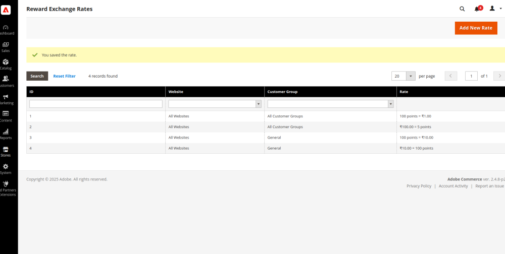Image resolution: width=505 pixels, height=254 pixels.
Task: Expand the Website filter dropdown
Action: [215, 104]
